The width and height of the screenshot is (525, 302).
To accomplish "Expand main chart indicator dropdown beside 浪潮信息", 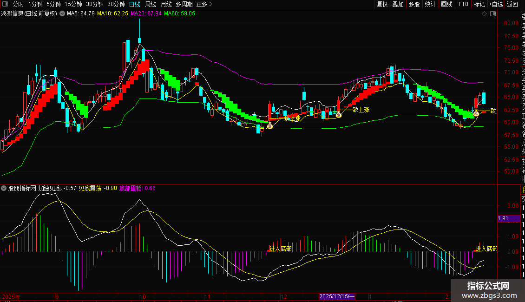I will click(62, 13).
